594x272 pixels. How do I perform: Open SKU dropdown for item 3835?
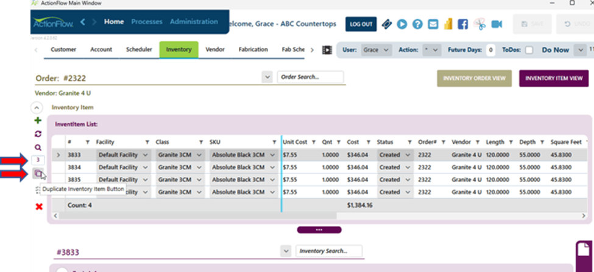pos(272,180)
